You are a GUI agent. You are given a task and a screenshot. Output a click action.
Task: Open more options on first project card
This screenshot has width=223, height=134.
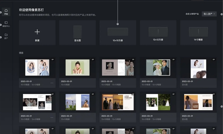pyautogui.click(x=52, y=83)
